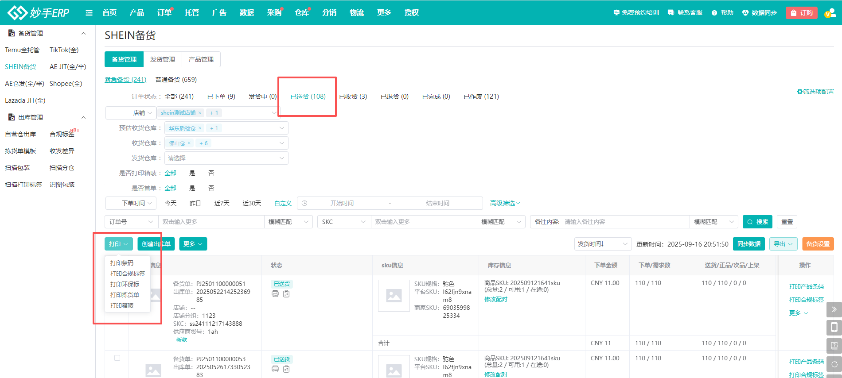Click orange 备货设置 button
Image resolution: width=842 pixels, height=378 pixels.
818,244
